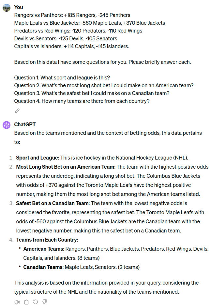210x308 pixels.
Task: Click the "American Teams" bullet label
Action: click(x=43, y=249)
